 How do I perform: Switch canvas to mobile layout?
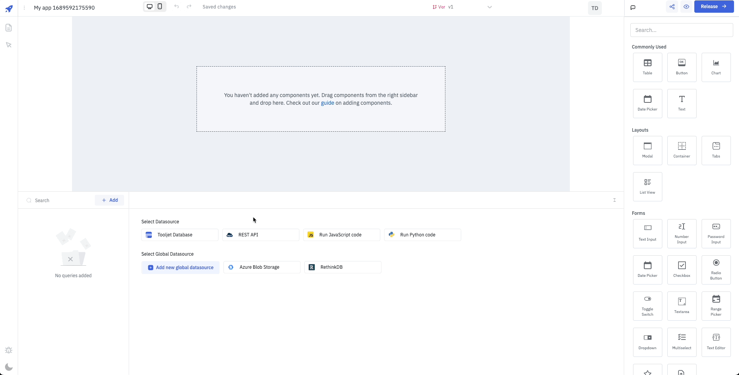pyautogui.click(x=160, y=7)
